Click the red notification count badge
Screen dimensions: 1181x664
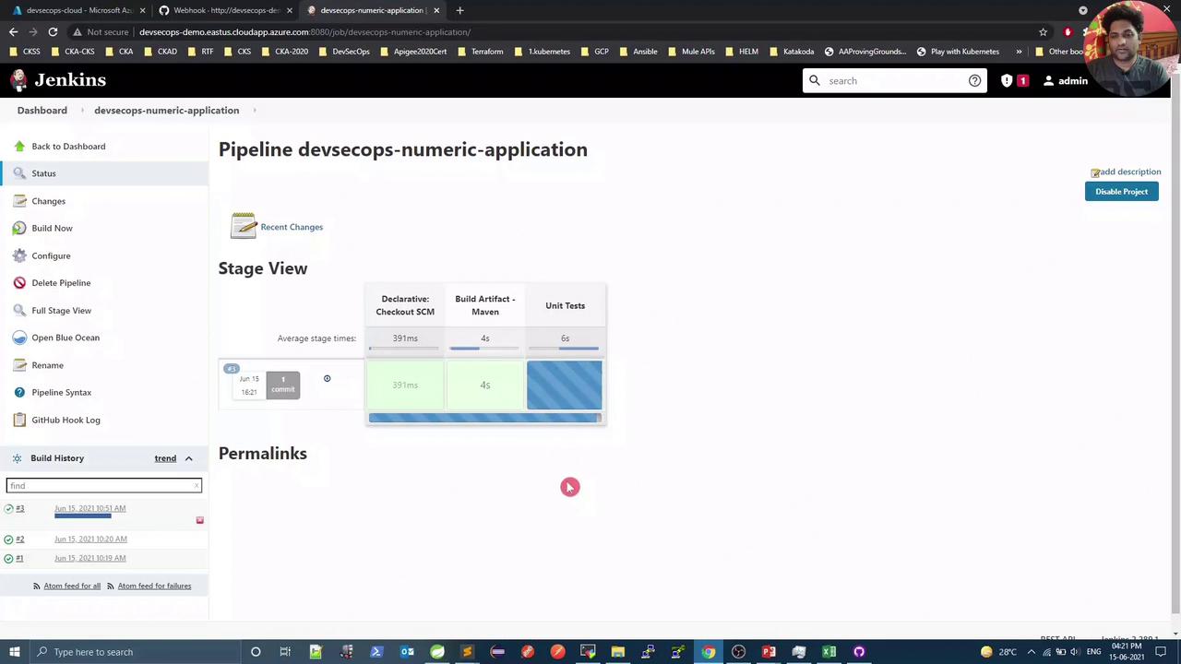click(1022, 81)
